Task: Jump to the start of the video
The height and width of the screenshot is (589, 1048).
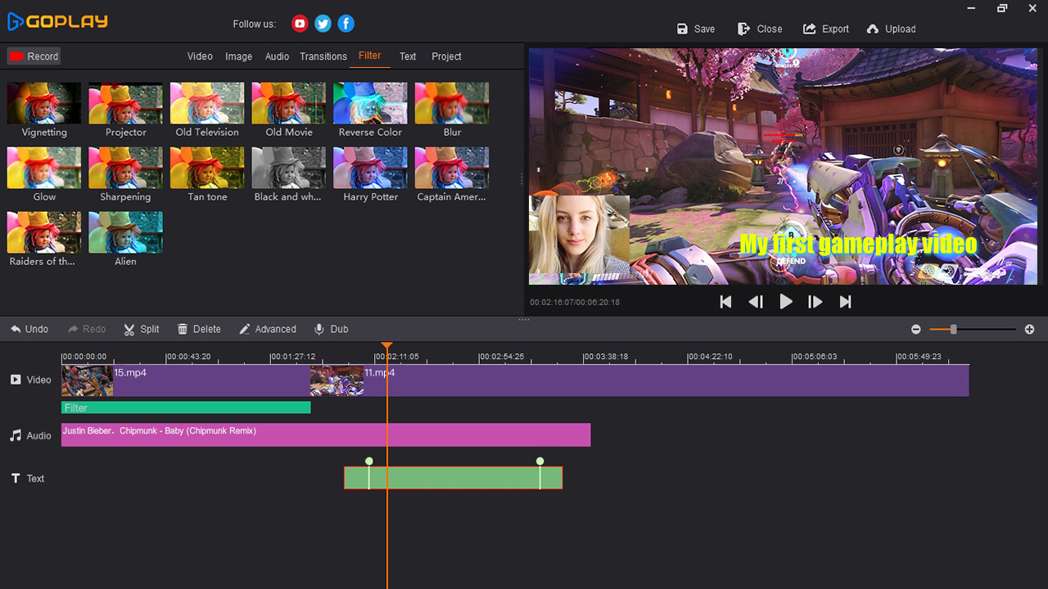Action: coord(725,302)
